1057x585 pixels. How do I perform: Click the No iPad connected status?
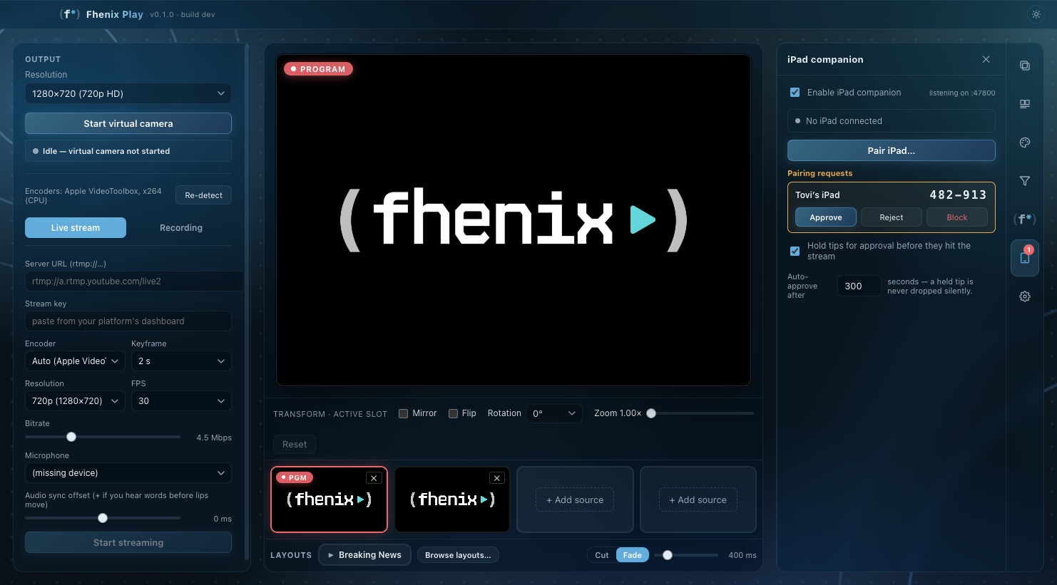[x=891, y=121]
